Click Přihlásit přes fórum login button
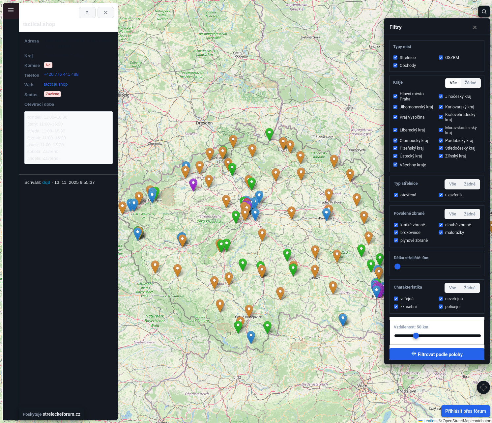The height and width of the screenshot is (423, 492). click(x=465, y=411)
